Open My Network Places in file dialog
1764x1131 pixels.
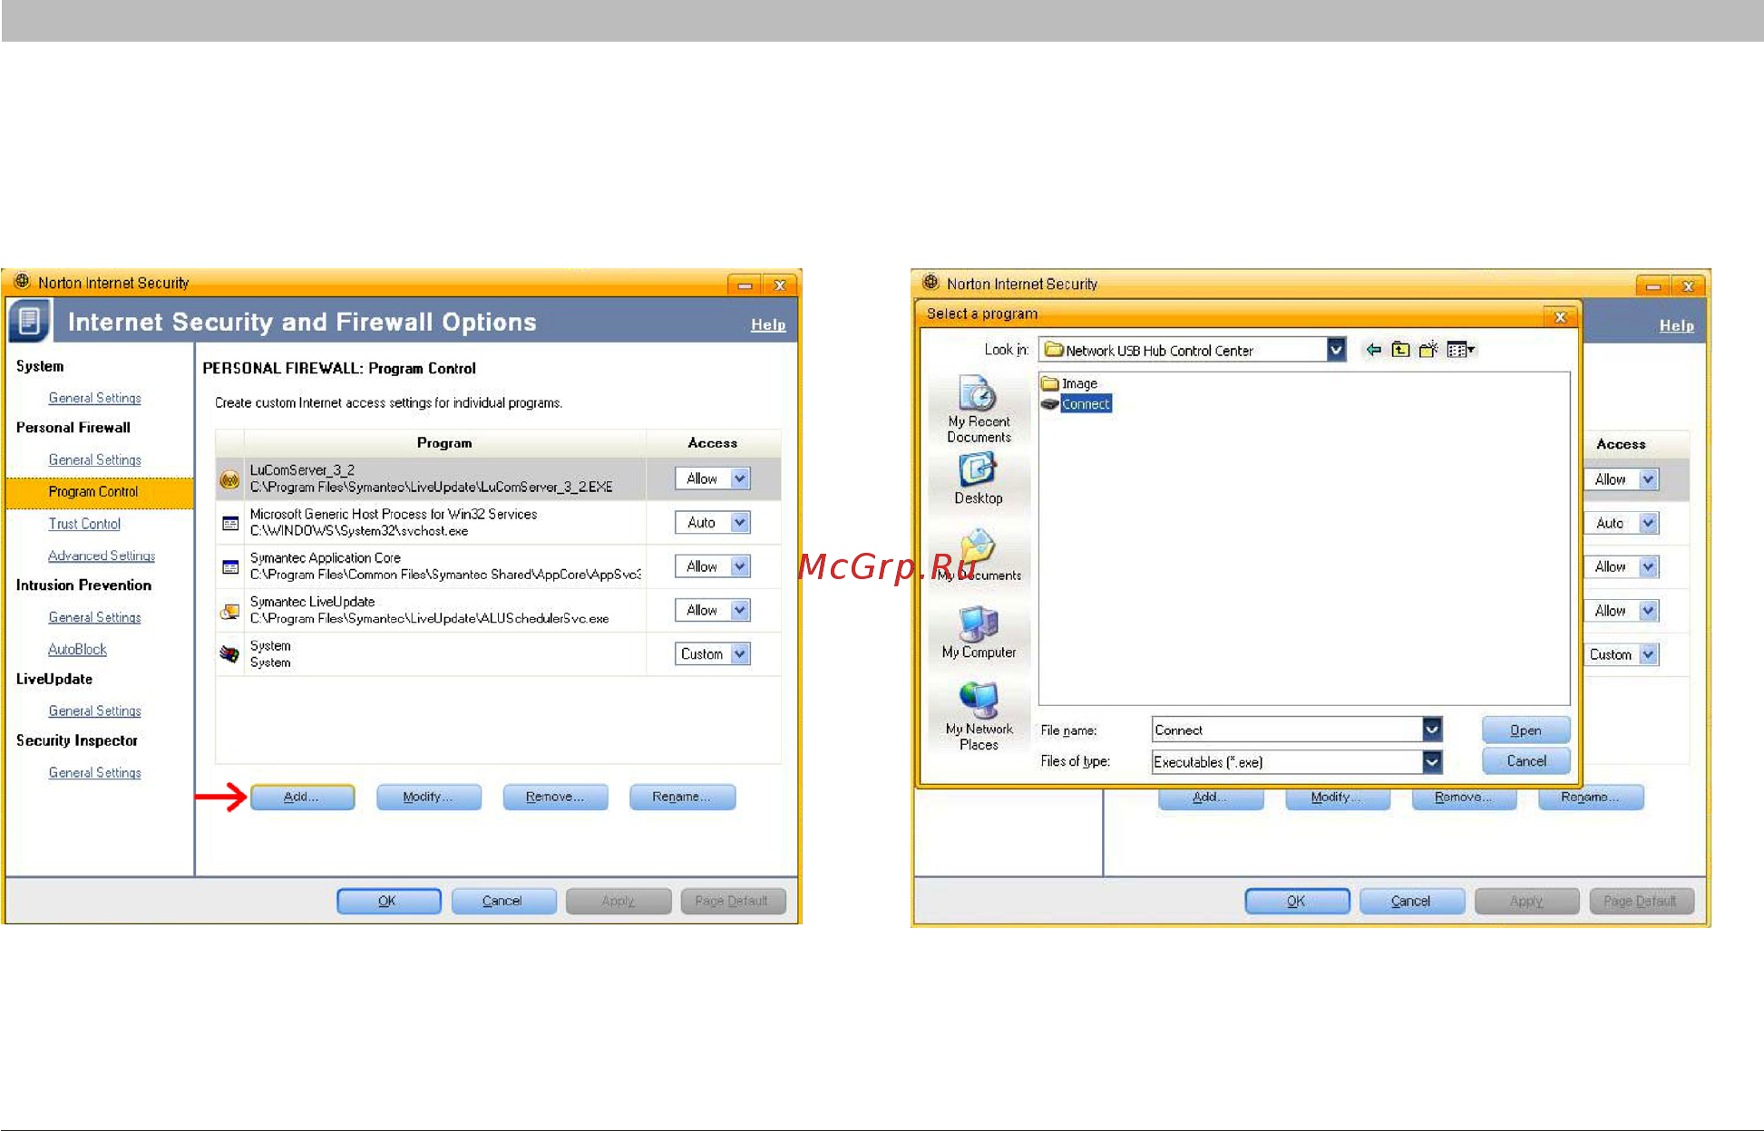(979, 716)
